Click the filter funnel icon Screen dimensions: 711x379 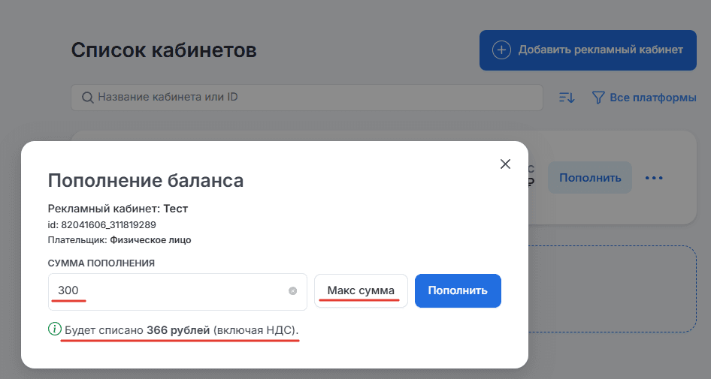click(x=598, y=98)
